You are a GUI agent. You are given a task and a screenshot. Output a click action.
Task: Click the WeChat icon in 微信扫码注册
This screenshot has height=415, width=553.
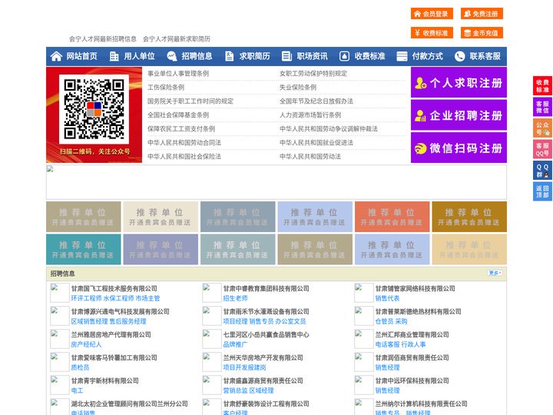coord(420,148)
